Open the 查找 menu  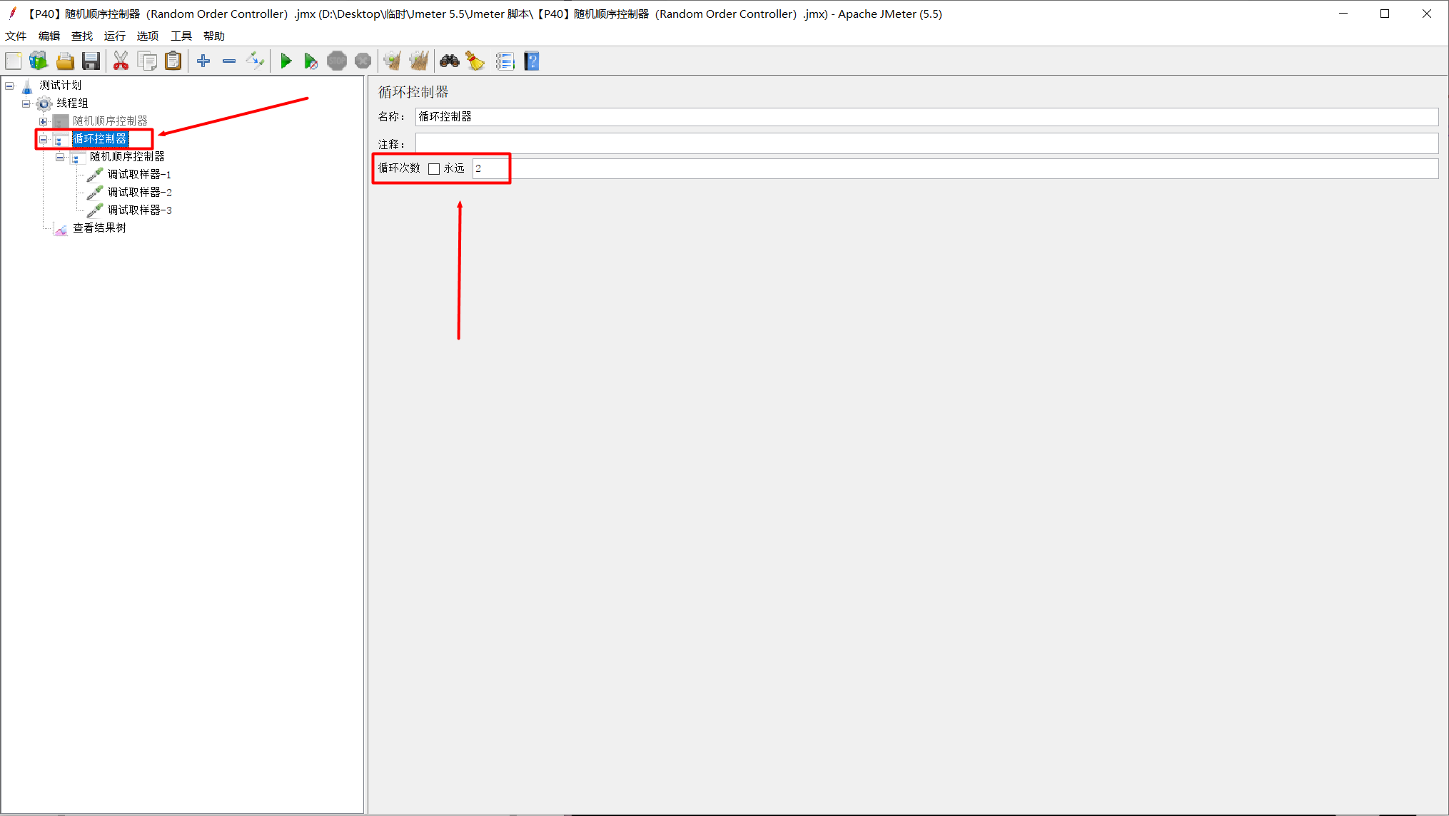pyautogui.click(x=82, y=36)
